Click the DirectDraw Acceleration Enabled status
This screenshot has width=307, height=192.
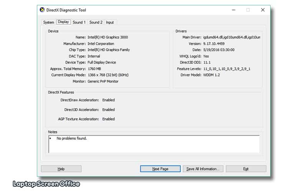108,100
